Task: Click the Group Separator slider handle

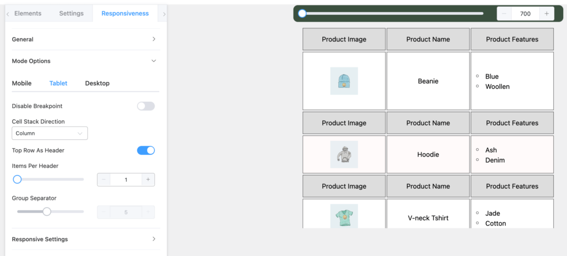Action: 47,212
